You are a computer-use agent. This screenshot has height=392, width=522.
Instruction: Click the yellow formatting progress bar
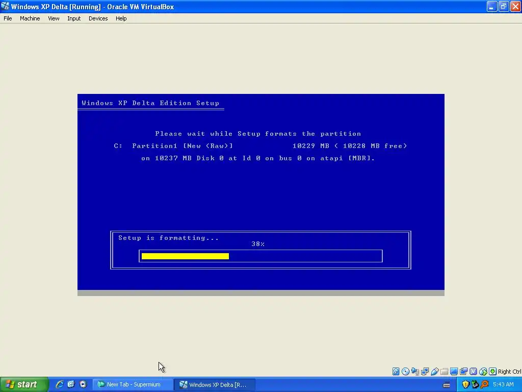pyautogui.click(x=185, y=256)
